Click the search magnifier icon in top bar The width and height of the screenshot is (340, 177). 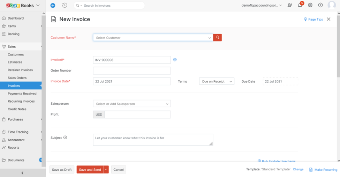pos(77,6)
